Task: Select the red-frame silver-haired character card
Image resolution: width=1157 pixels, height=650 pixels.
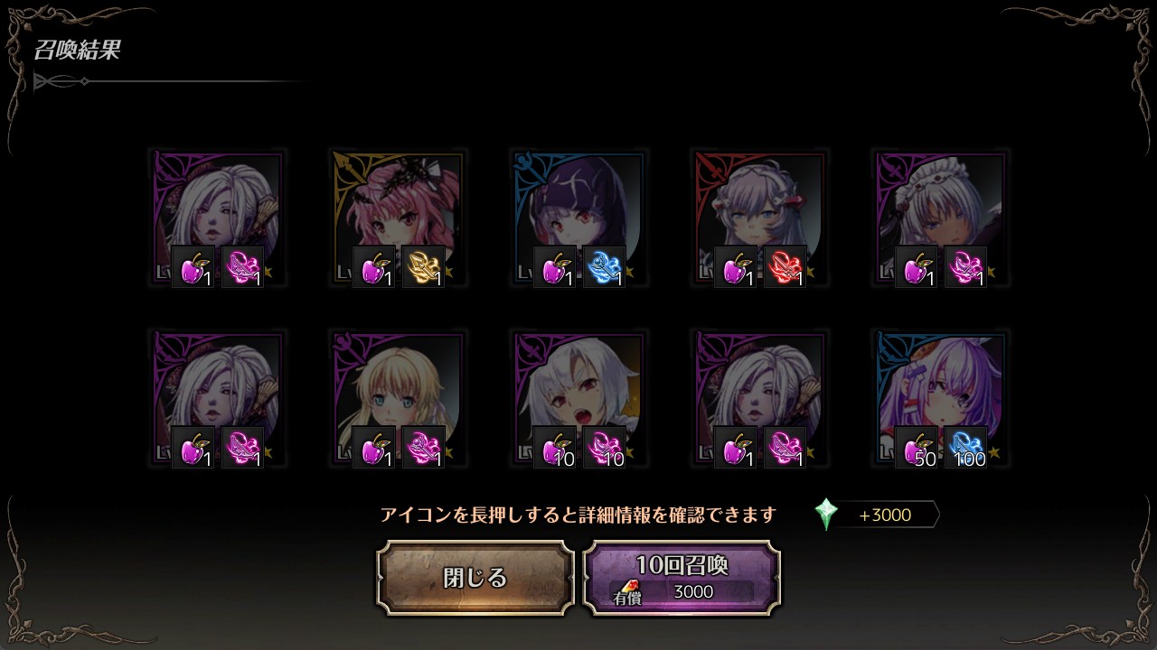Action: click(x=759, y=218)
